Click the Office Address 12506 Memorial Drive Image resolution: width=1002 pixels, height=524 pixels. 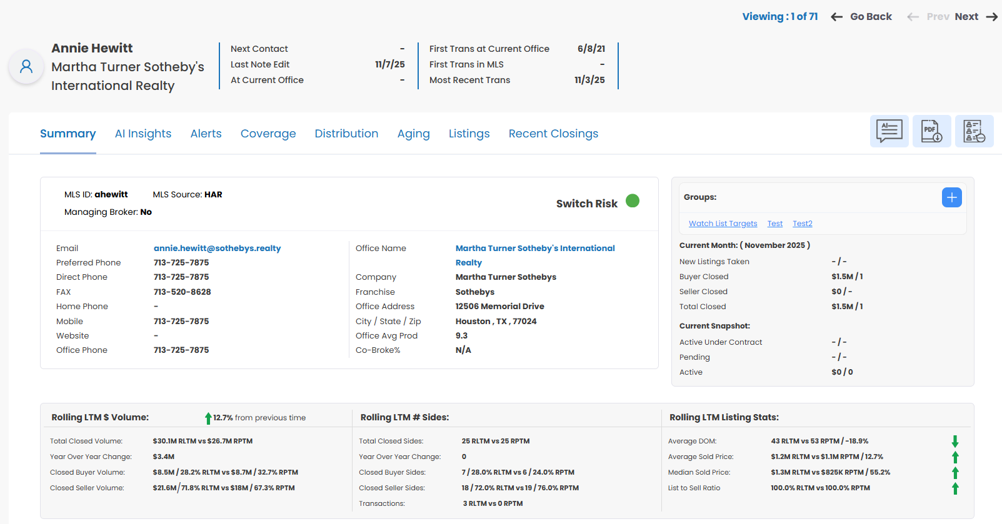(x=500, y=307)
